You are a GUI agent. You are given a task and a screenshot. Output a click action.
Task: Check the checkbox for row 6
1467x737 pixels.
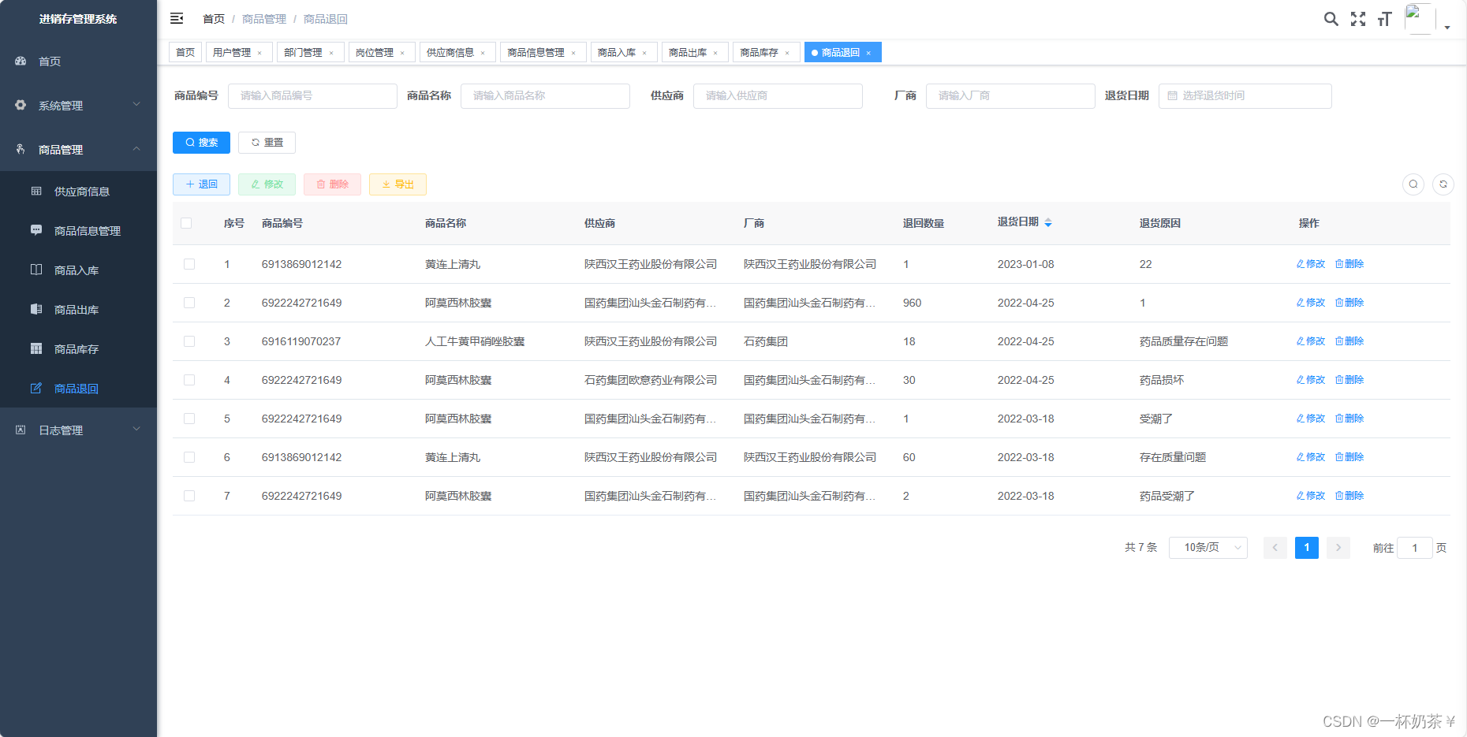coord(189,457)
